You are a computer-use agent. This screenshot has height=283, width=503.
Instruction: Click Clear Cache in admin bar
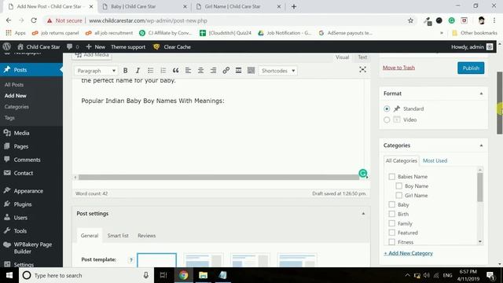tap(172, 47)
